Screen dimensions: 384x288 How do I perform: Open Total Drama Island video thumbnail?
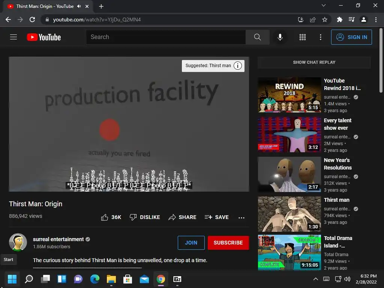tap(289, 252)
